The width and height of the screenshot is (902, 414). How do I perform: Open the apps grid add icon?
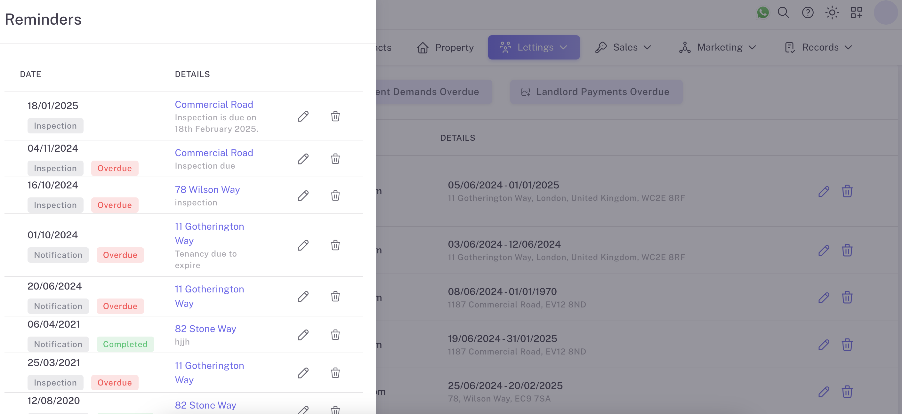click(856, 12)
